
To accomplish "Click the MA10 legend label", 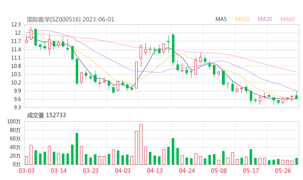I will 242,19.
